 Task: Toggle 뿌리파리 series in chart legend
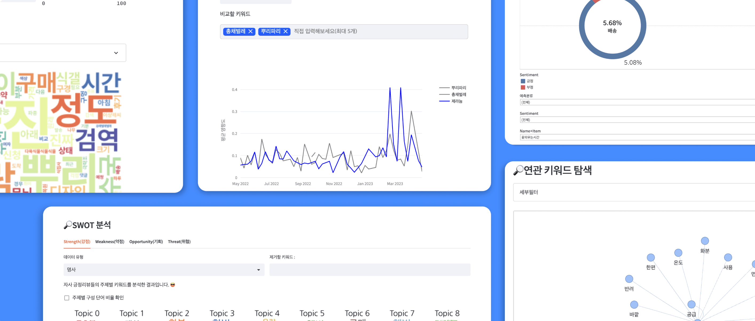tap(453, 88)
